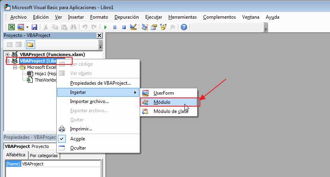Click Importar archivo... in context menu
The width and height of the screenshot is (330, 177).
tap(89, 101)
